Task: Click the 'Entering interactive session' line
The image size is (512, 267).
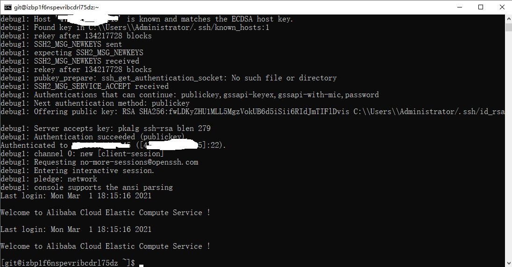Action: click(x=78, y=171)
